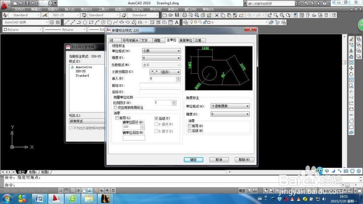The width and height of the screenshot is (363, 204).
Task: Plot the drawing with printer icon
Action: pos(184,15)
